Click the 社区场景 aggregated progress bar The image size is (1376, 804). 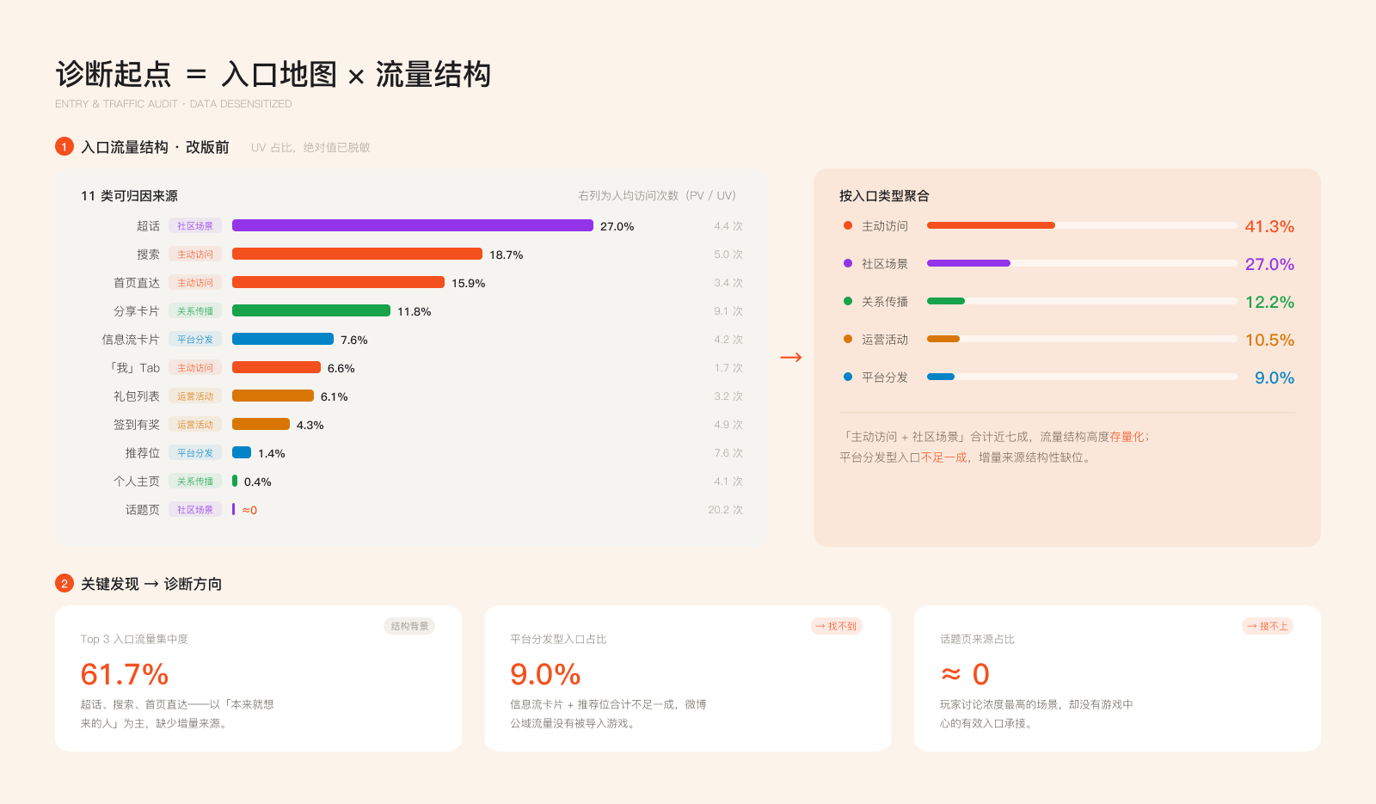pos(1082,263)
